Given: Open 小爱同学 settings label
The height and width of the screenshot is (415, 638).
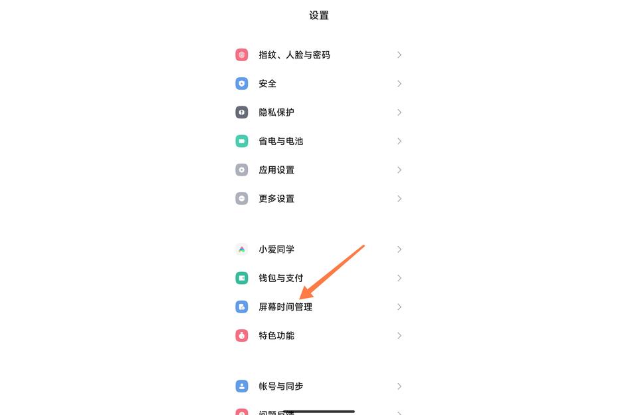Looking at the screenshot, I should (x=276, y=249).
